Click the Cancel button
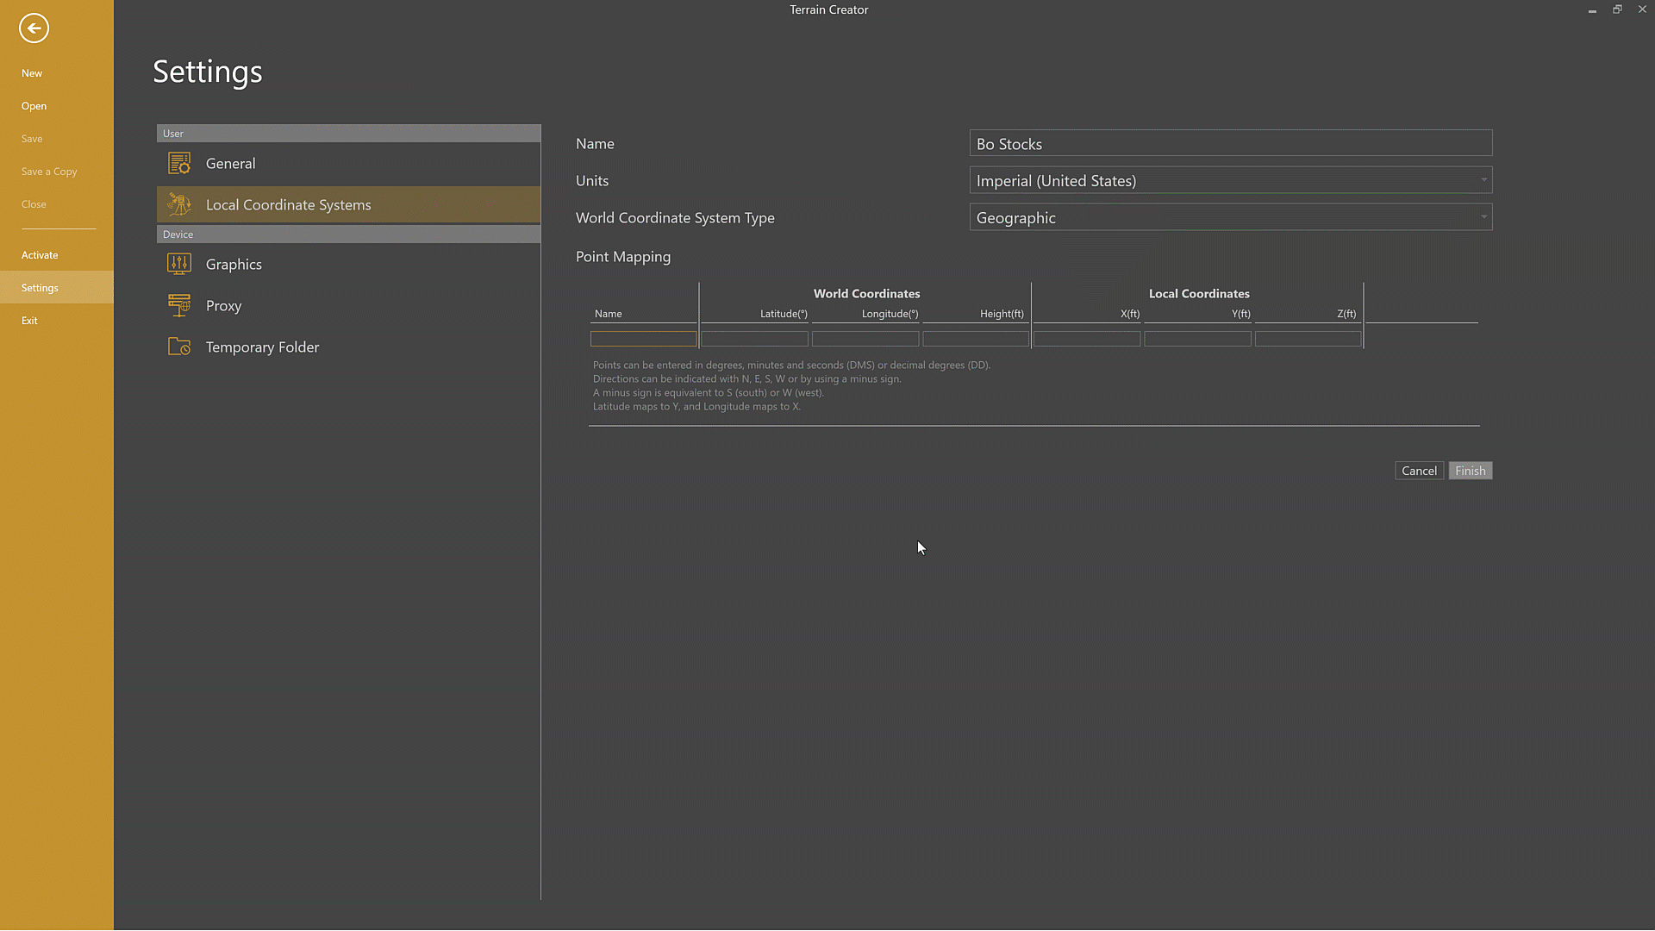This screenshot has height=931, width=1655. [x=1419, y=471]
